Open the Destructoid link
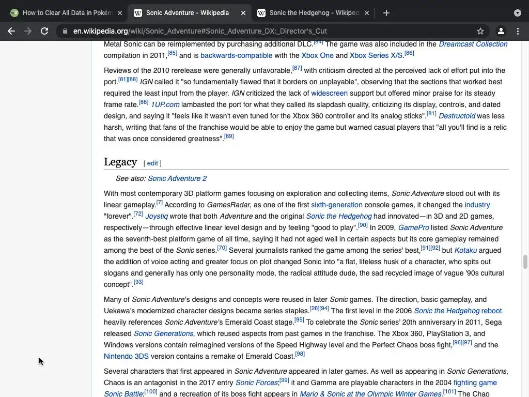Screen dimensions: 529x397 click(457, 116)
